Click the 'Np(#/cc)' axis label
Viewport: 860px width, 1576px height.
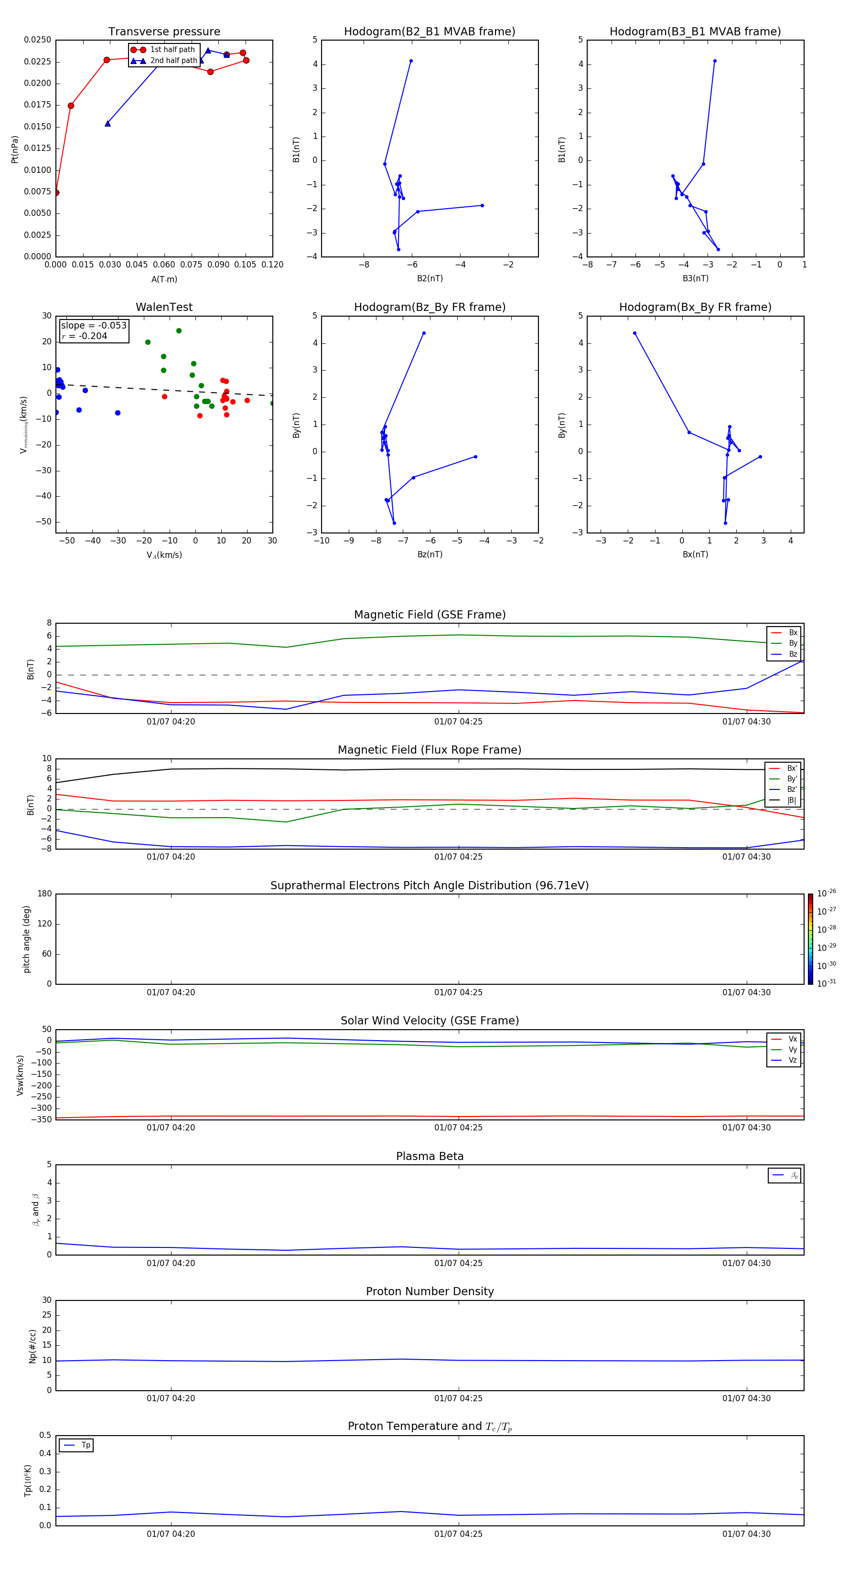tap(32, 1345)
